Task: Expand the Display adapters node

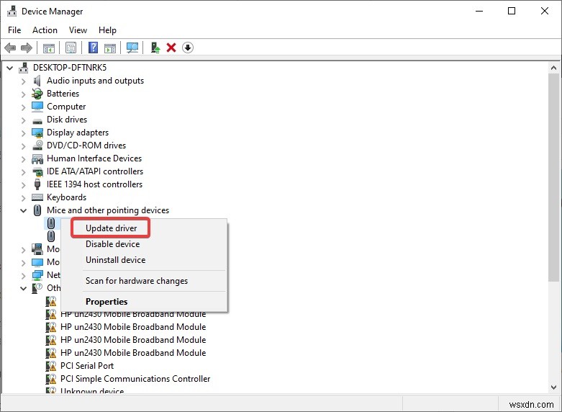Action: click(x=23, y=133)
